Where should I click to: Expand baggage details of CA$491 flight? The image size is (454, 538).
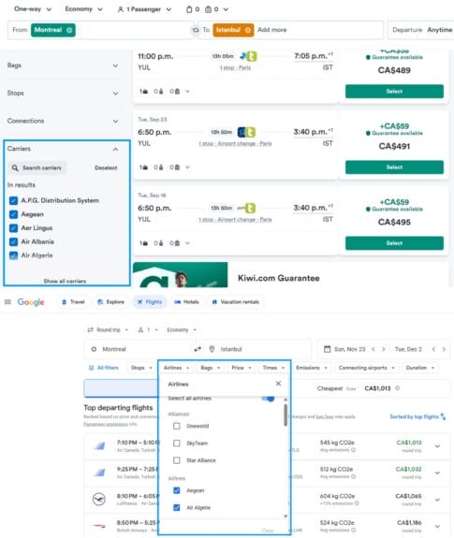tap(187, 167)
